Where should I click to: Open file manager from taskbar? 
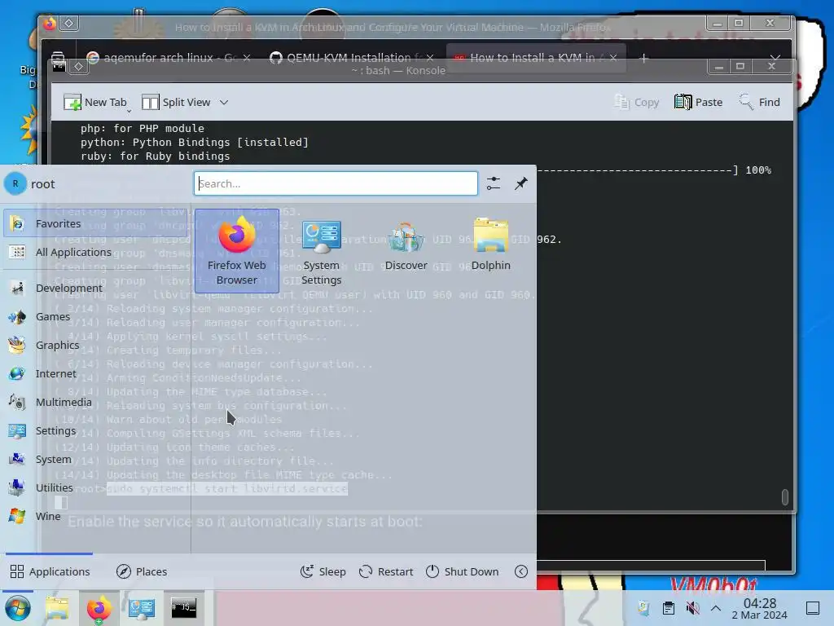click(x=57, y=608)
